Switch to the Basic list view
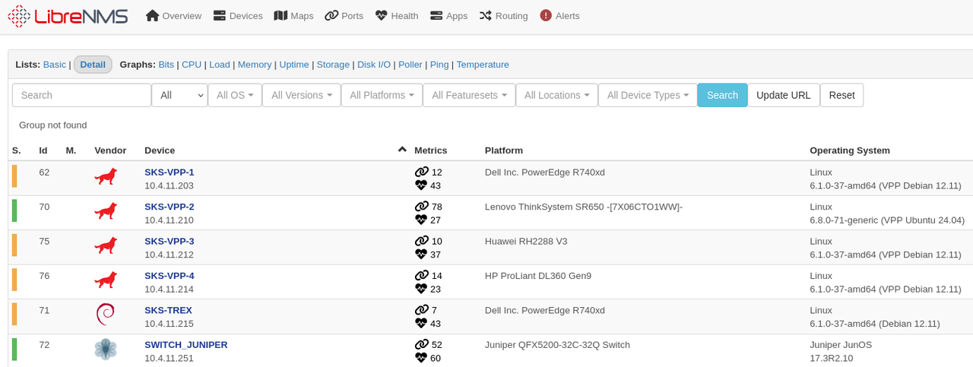This screenshot has height=367, width=973. coord(55,65)
